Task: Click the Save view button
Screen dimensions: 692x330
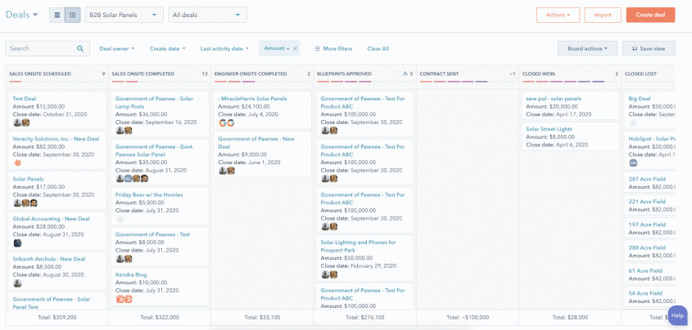Action: (649, 49)
